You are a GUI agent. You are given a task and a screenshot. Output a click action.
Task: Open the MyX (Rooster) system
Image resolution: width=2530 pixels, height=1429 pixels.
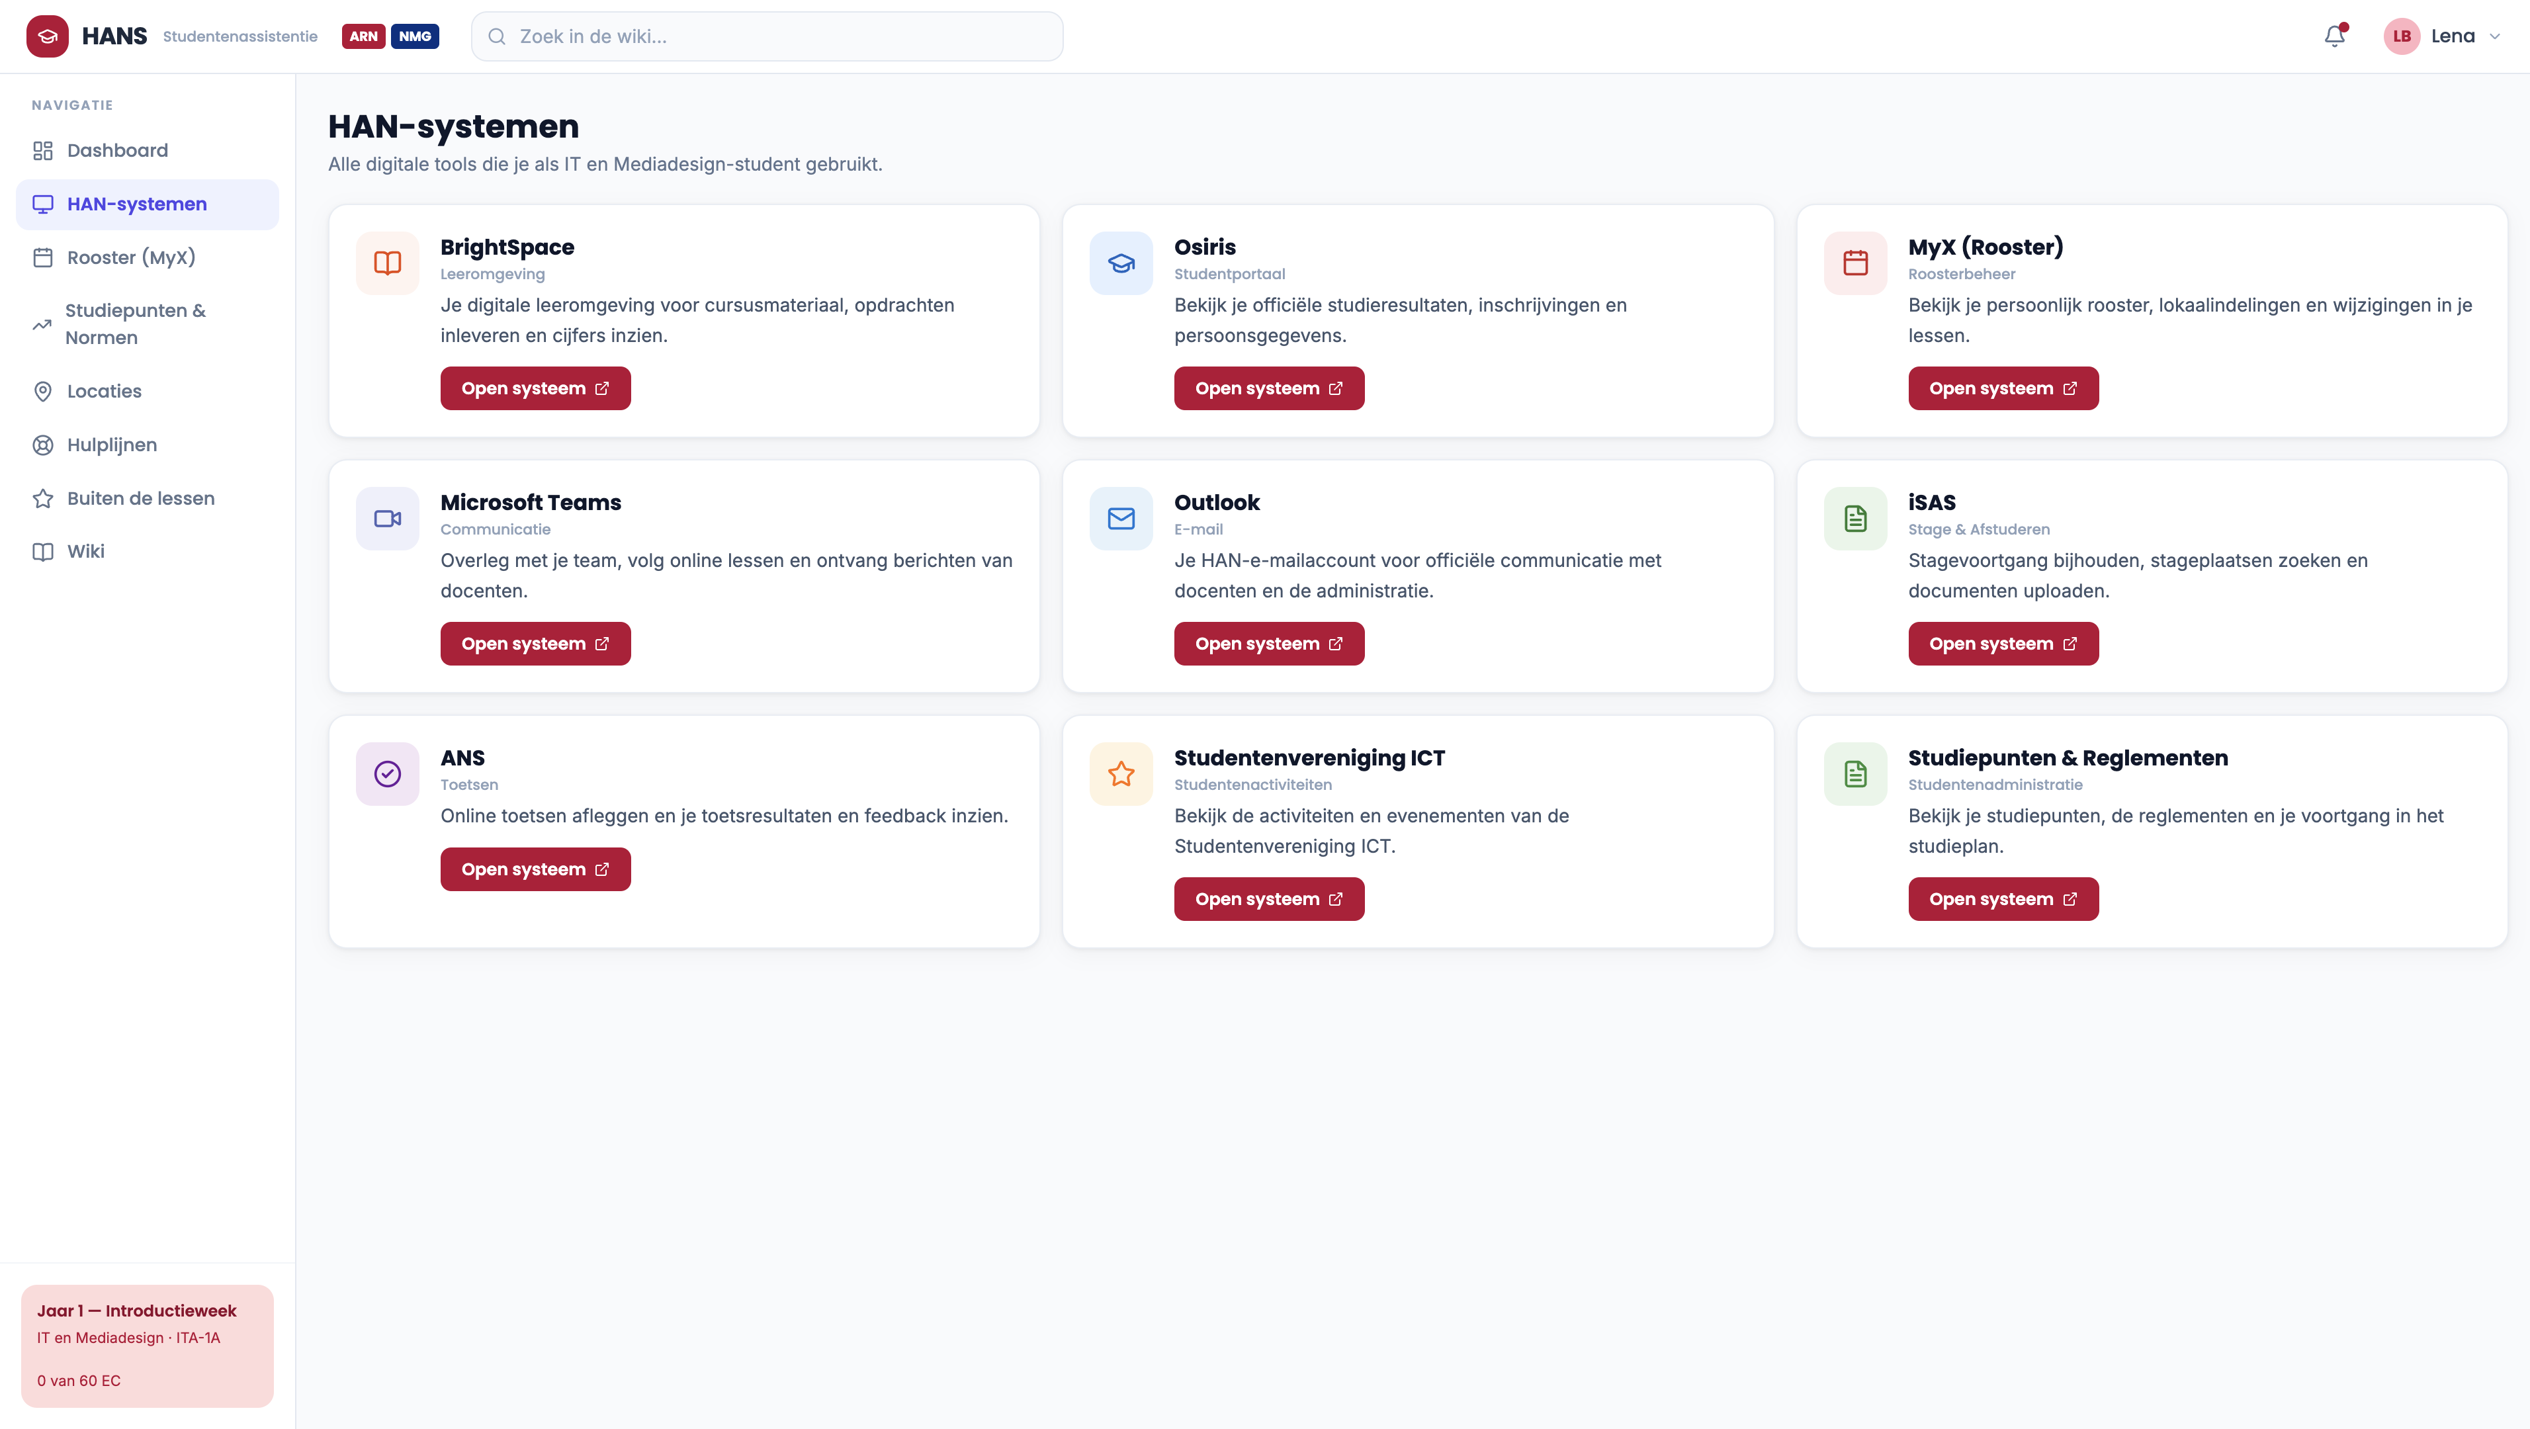click(2003, 389)
